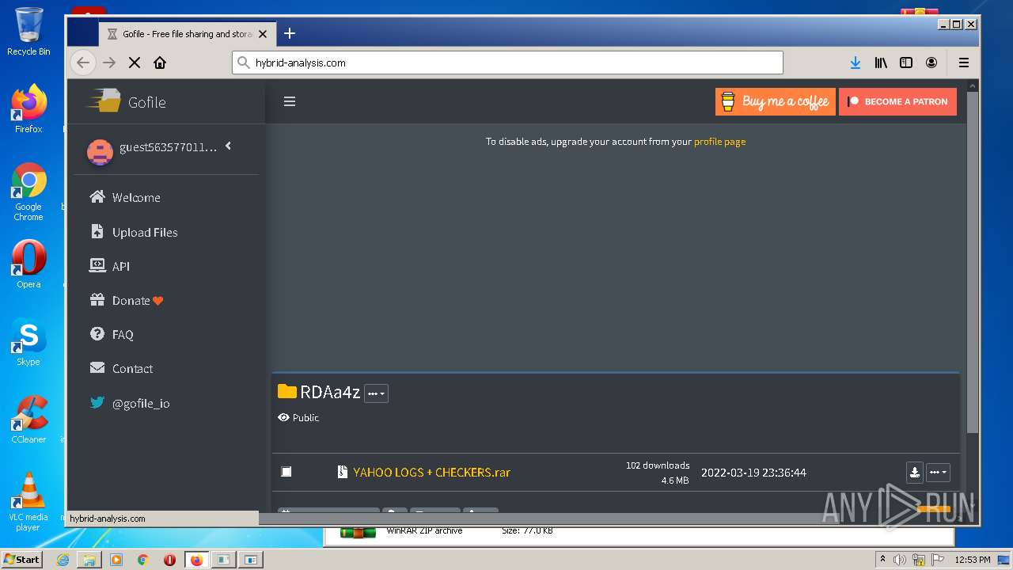Close the Gofile tab

click(263, 34)
